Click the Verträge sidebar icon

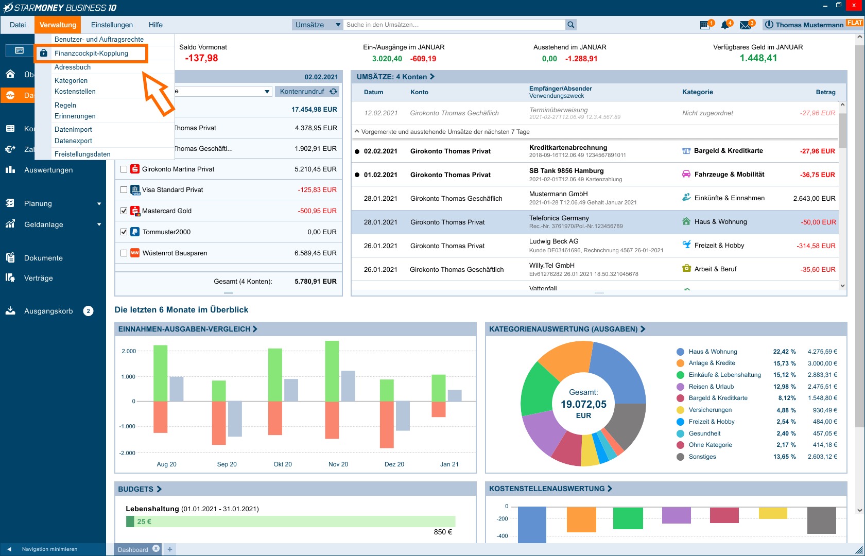coord(10,278)
